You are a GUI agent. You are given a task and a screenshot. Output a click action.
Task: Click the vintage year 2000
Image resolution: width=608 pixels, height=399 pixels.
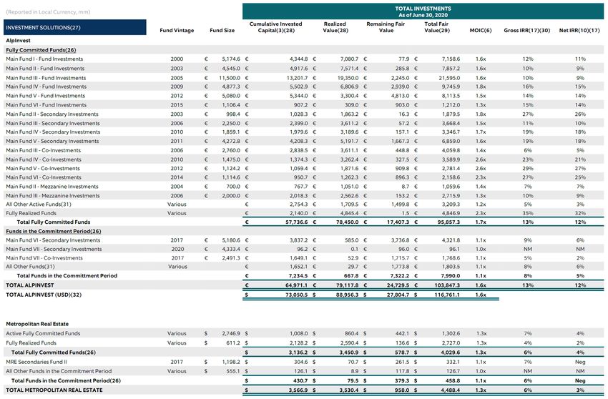(x=177, y=59)
